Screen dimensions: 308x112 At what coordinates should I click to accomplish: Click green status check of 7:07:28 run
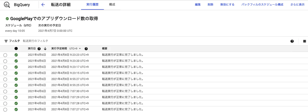click(x=16, y=104)
